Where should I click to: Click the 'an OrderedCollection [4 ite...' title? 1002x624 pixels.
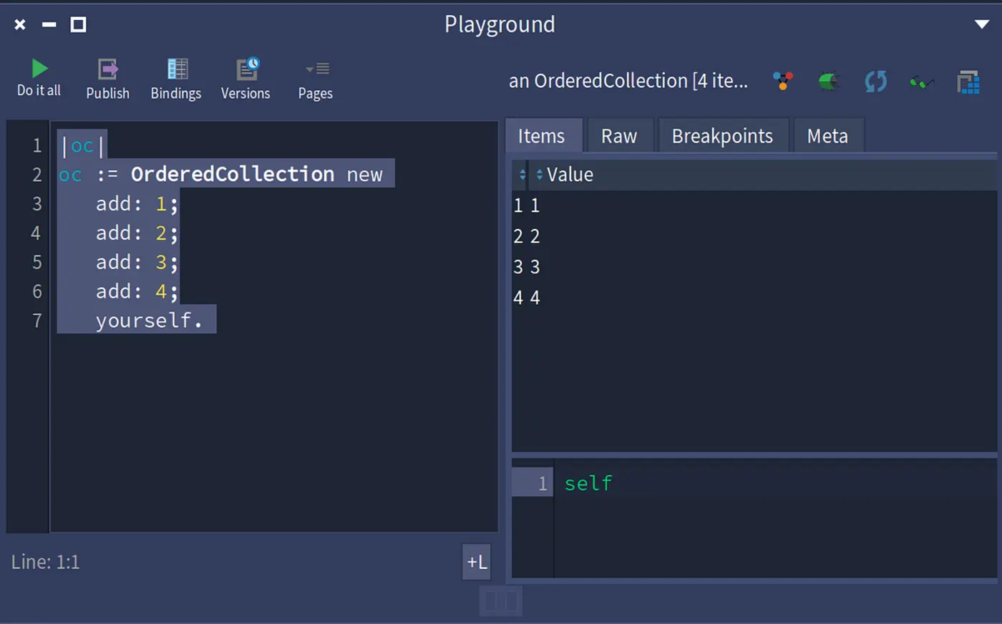(x=628, y=81)
